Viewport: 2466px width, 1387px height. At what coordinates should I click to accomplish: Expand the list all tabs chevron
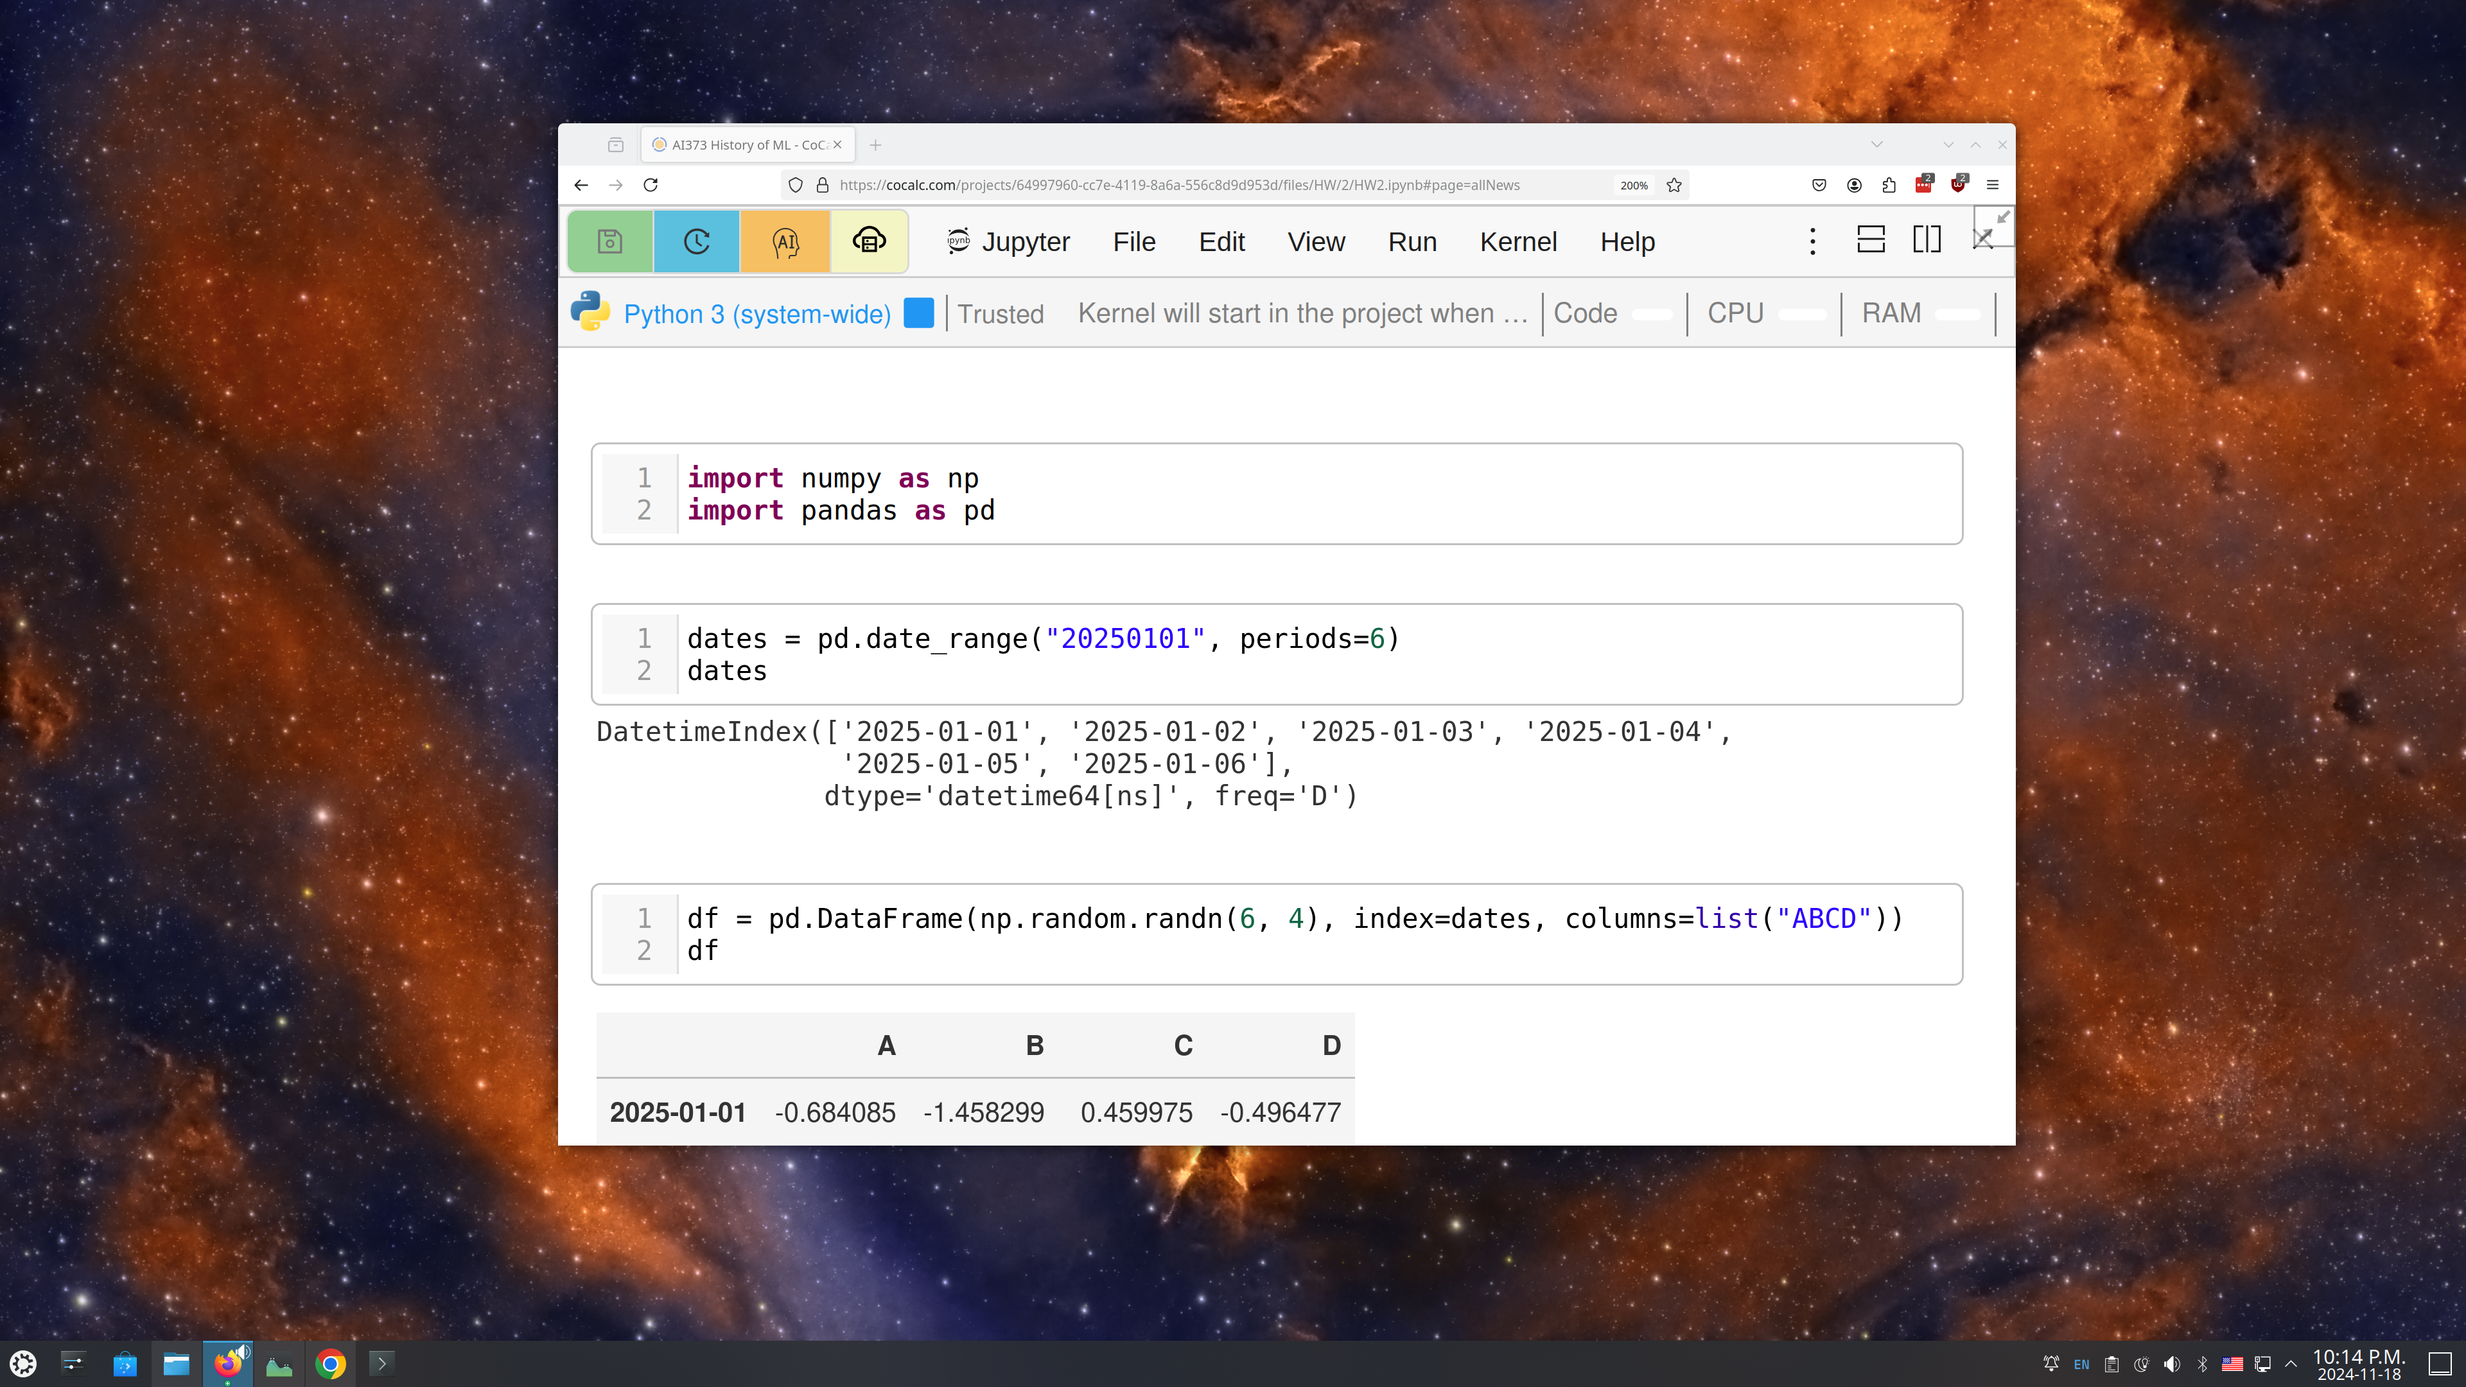pos(1876,144)
